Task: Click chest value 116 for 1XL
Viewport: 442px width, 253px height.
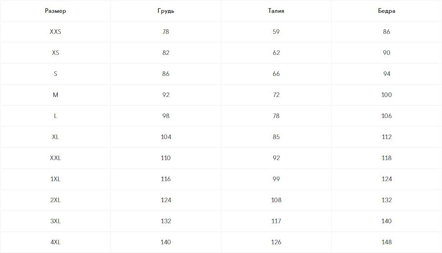Action: 166,179
